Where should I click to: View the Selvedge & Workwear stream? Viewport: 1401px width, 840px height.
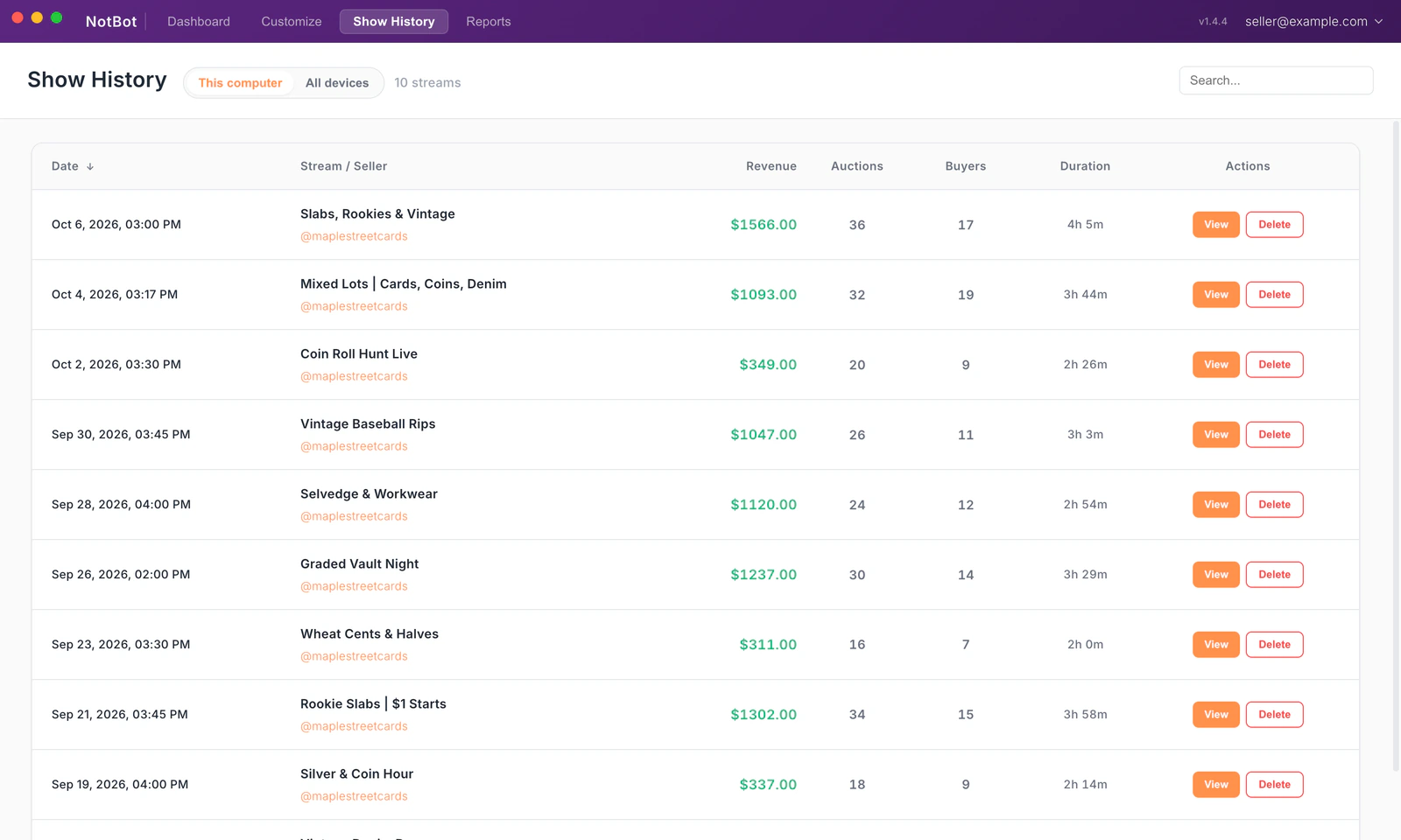pos(1216,505)
